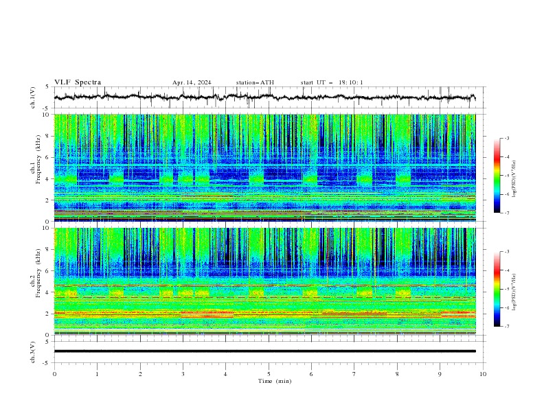Screen dimensions: 544x420
Task: Click the lower PSD color scale bar
Action: [x=497, y=289]
